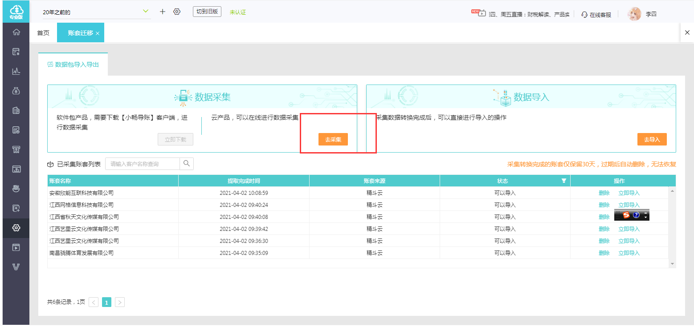Expand the account set name dropdown
694x327 pixels.
[x=146, y=12]
